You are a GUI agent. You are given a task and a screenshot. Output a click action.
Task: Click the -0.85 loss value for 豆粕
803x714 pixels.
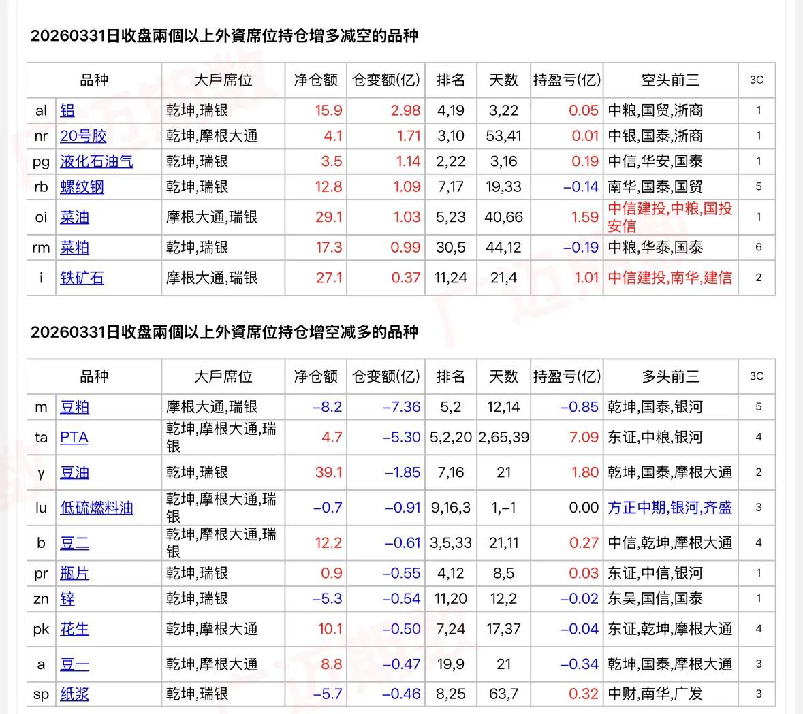click(579, 408)
